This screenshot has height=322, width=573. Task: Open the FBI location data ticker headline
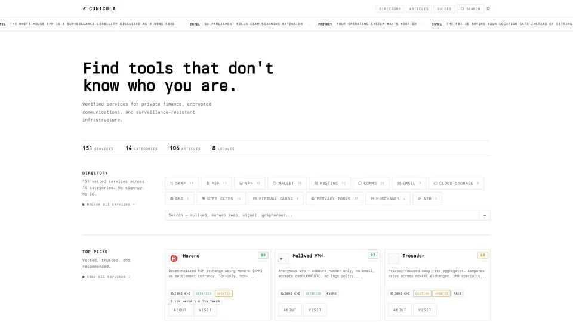[x=509, y=24]
